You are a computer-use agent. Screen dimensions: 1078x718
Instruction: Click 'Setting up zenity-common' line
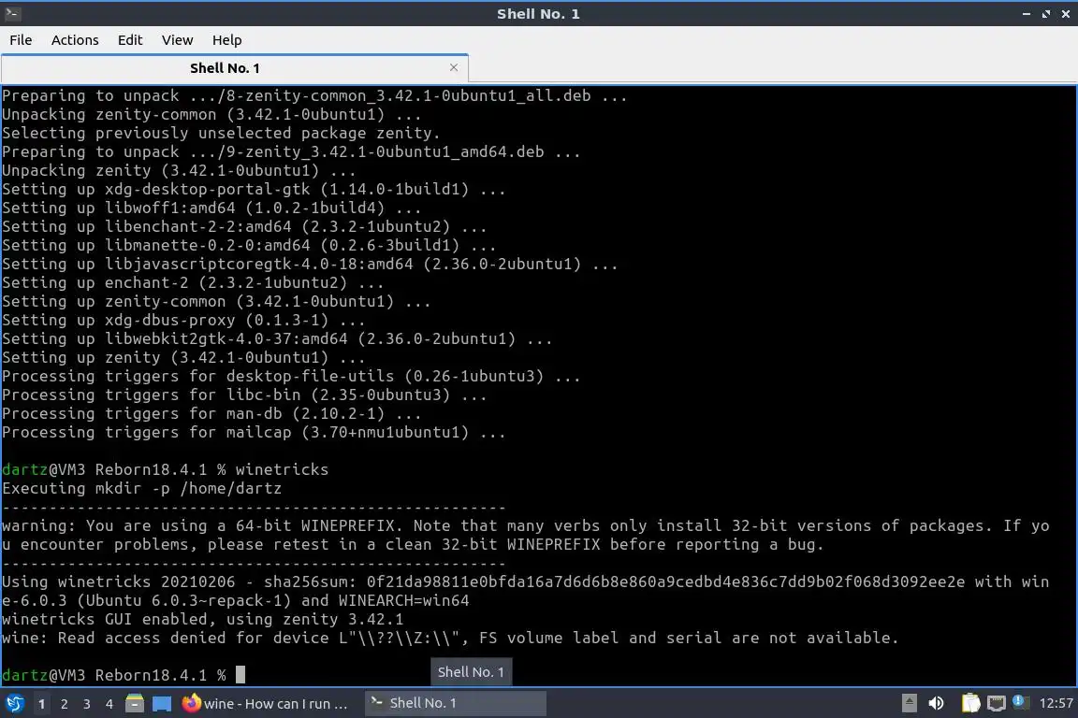coord(216,302)
